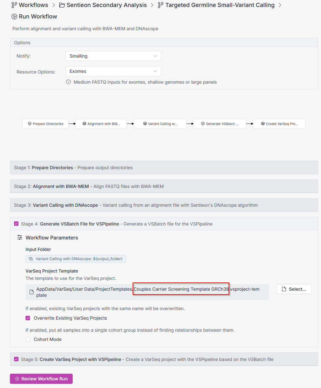Expand Stage 1 Prepare Directories section
The height and width of the screenshot is (388, 321).
point(164,168)
